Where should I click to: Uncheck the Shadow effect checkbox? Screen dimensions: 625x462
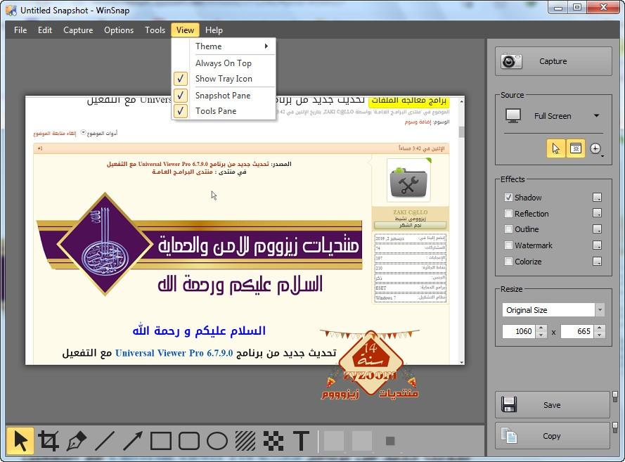508,198
